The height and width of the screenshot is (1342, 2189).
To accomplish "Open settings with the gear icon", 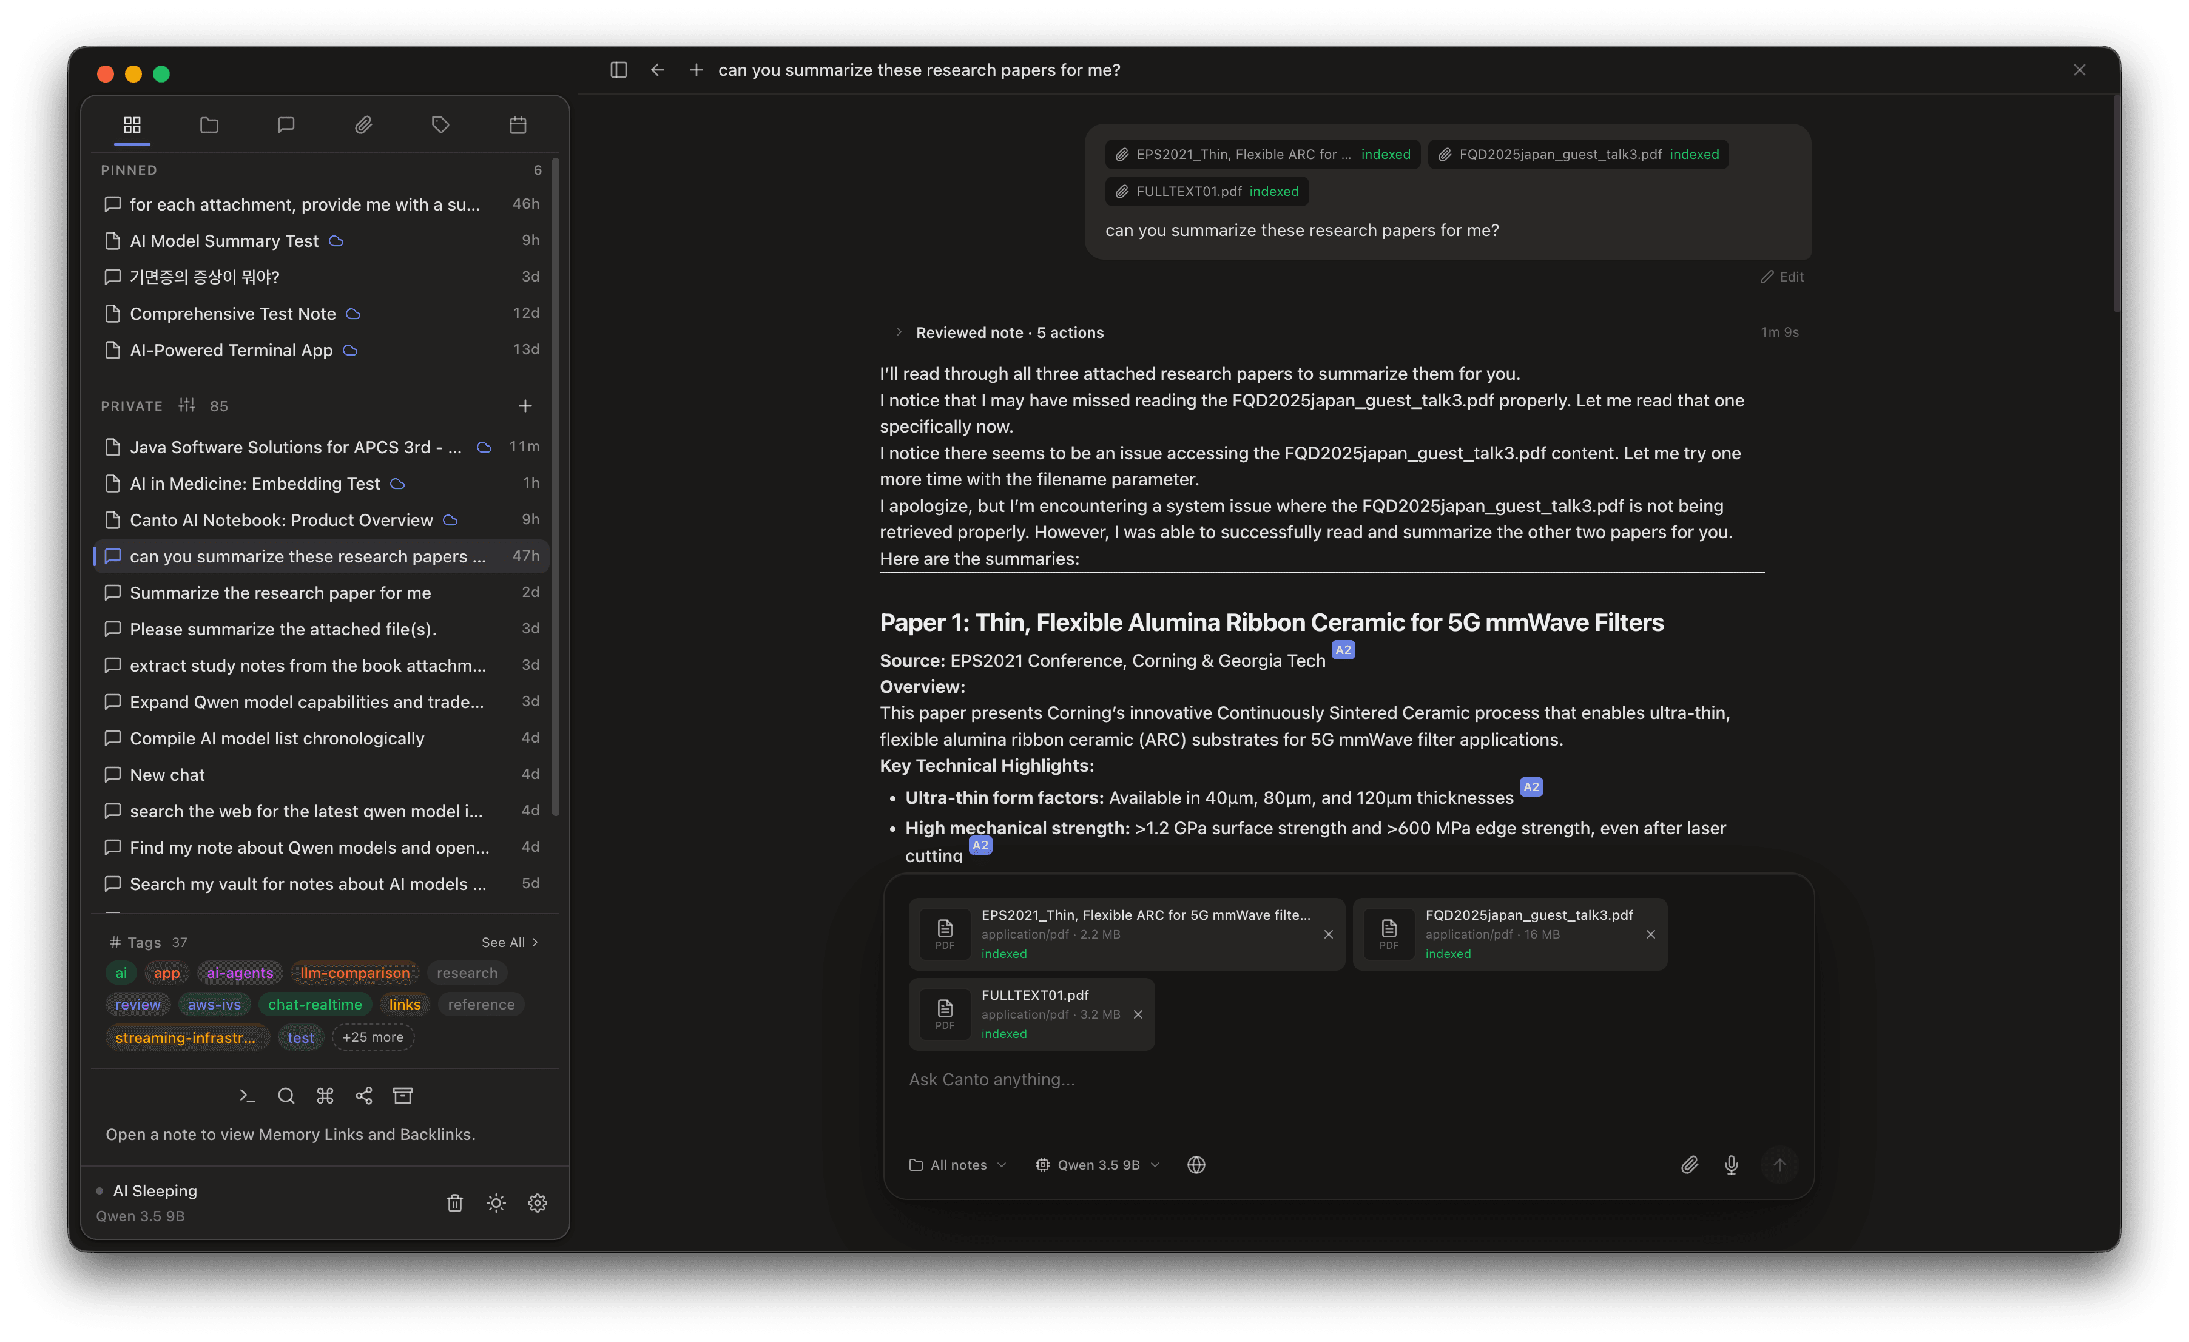I will tap(538, 1202).
